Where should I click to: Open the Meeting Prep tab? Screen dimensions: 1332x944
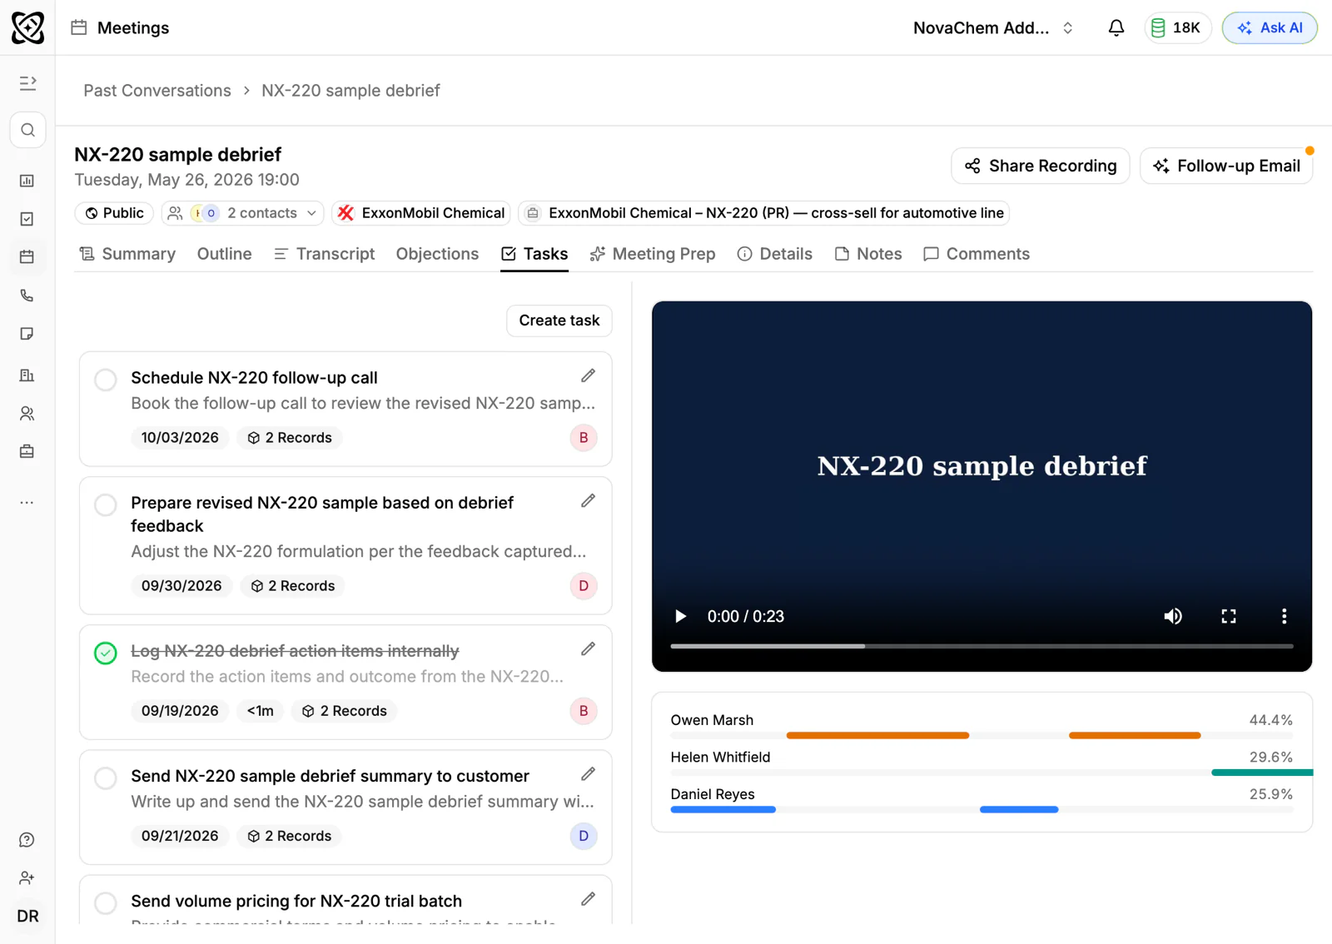tap(653, 254)
